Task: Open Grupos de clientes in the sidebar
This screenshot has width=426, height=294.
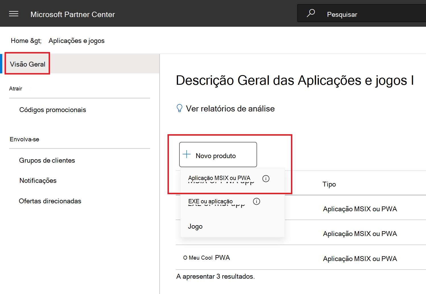Action: click(x=47, y=160)
